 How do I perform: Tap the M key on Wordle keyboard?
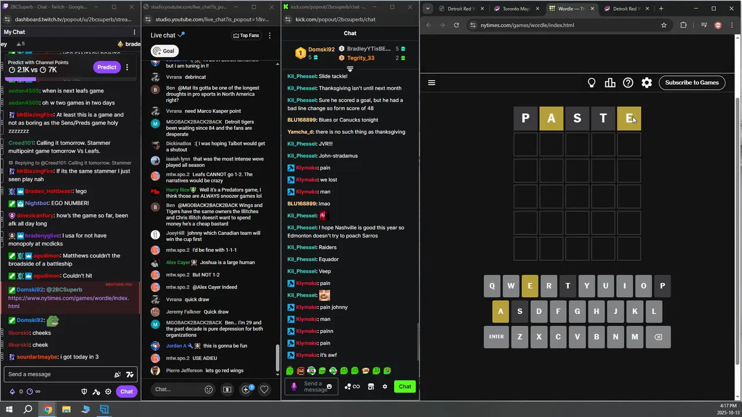click(635, 336)
